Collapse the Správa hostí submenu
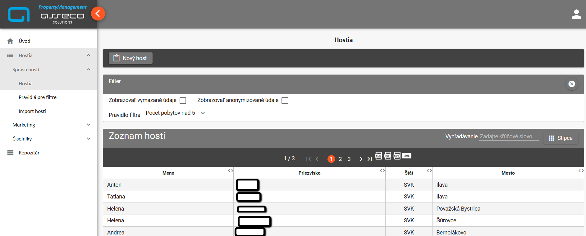 pos(88,70)
